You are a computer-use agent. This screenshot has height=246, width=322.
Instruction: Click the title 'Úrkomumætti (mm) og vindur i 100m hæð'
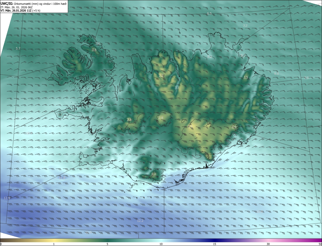click(x=40, y=4)
